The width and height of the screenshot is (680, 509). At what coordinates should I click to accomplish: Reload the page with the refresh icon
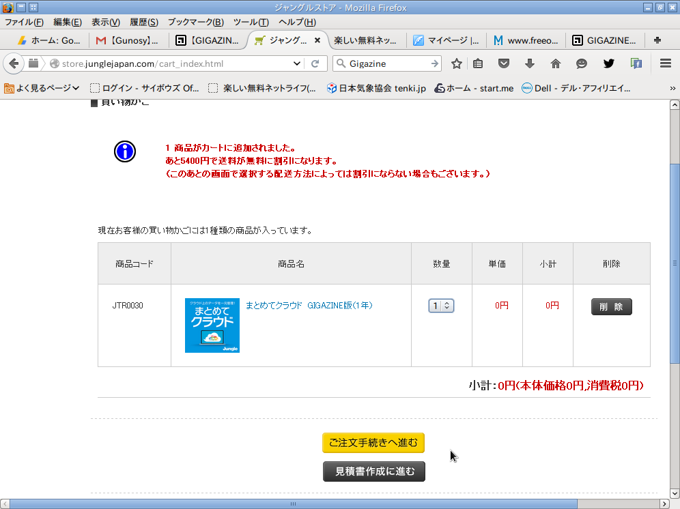[315, 63]
